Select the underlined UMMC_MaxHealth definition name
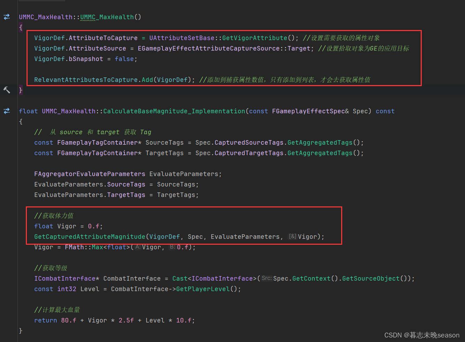This screenshot has height=342, width=465. click(x=107, y=16)
